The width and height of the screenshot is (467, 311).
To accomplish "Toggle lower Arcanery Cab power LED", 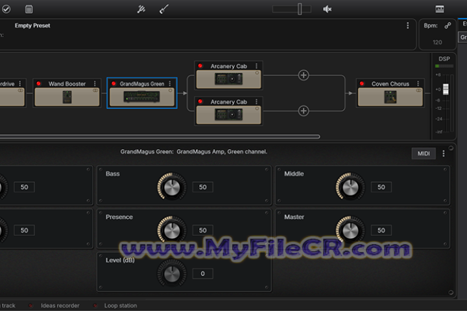I will (x=200, y=102).
